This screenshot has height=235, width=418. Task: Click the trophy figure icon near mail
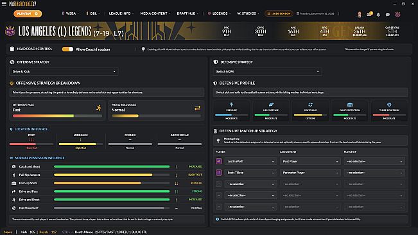[x=360, y=14]
